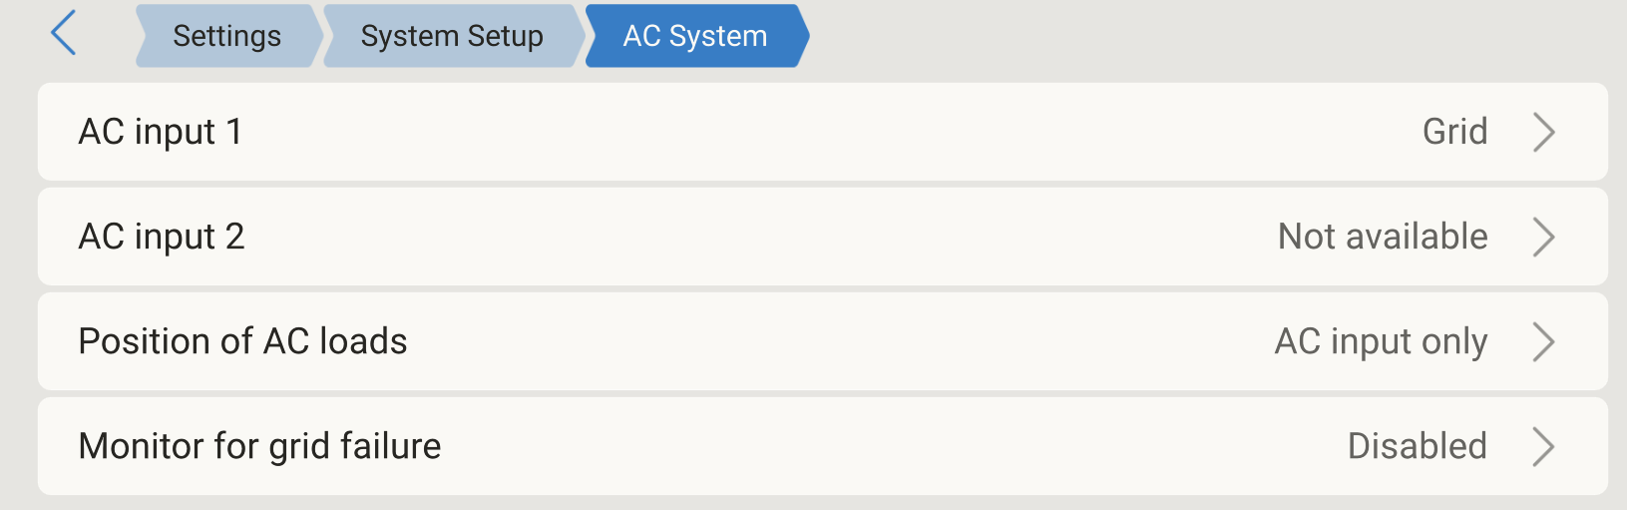Viewport: 1627px width, 510px height.
Task: Navigate to System Setup breadcrumb
Action: (x=453, y=36)
